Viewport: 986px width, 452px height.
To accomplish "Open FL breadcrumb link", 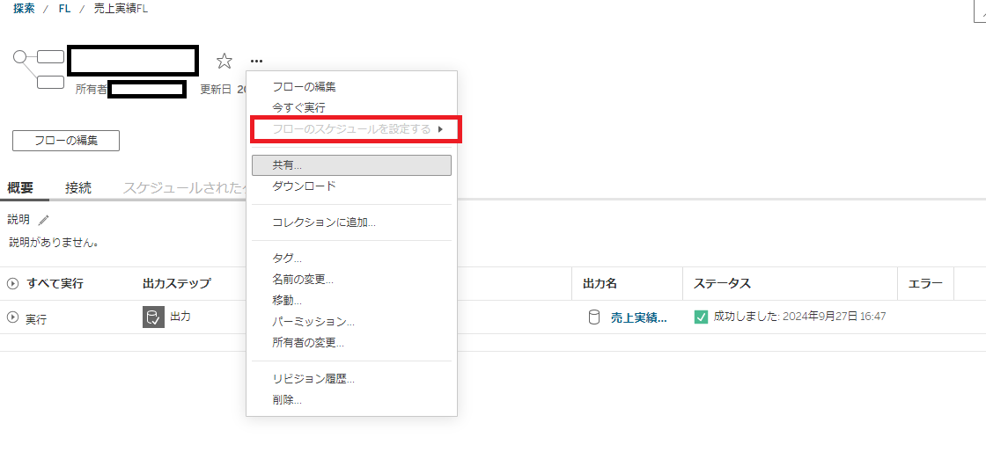I will (65, 10).
